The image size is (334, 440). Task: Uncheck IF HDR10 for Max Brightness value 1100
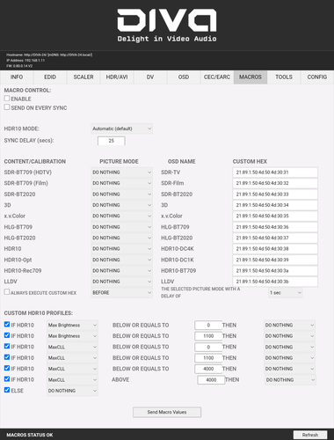click(7, 335)
